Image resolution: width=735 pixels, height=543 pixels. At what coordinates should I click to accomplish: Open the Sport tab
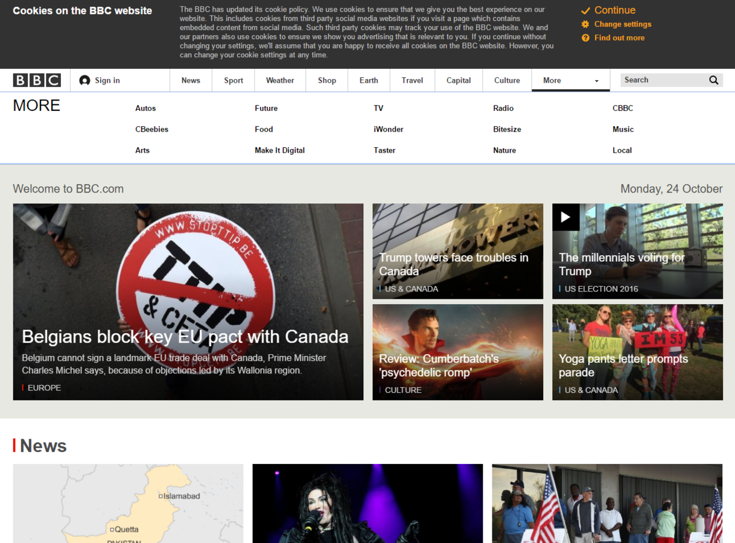(x=234, y=80)
